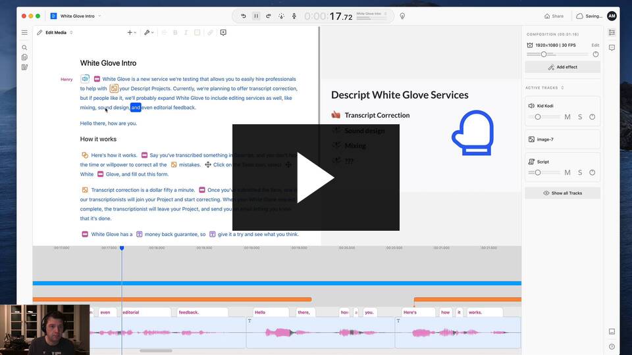Add a comment with speech bubble icon
This screenshot has height=355, width=632.
point(223,33)
